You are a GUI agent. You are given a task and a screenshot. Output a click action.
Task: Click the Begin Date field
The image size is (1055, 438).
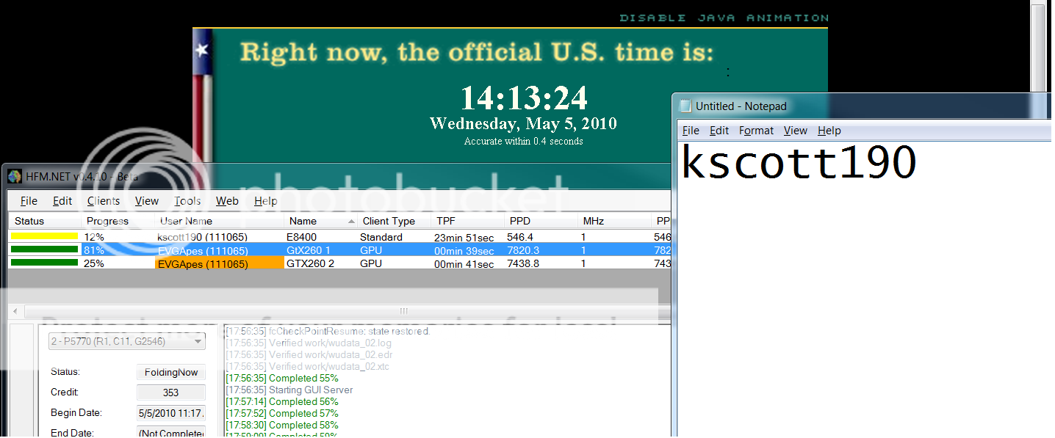pos(170,413)
